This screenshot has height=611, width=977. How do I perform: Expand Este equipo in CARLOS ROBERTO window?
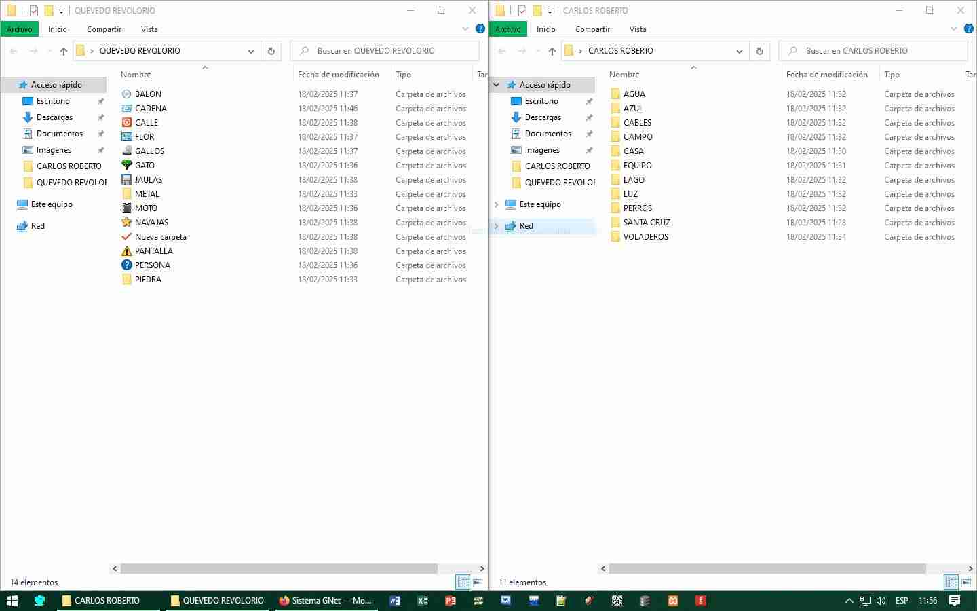point(497,204)
